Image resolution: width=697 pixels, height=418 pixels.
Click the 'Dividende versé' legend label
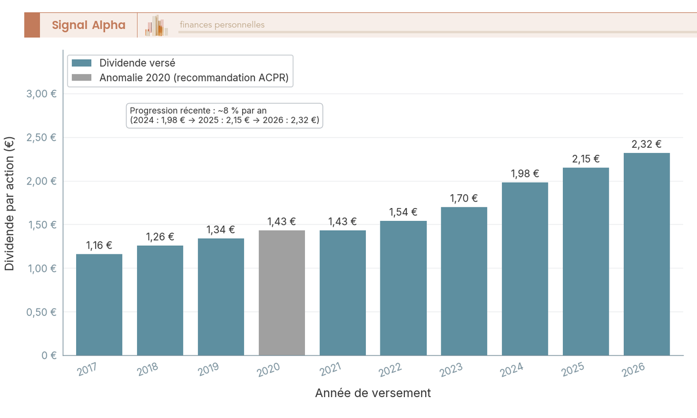[x=138, y=63]
